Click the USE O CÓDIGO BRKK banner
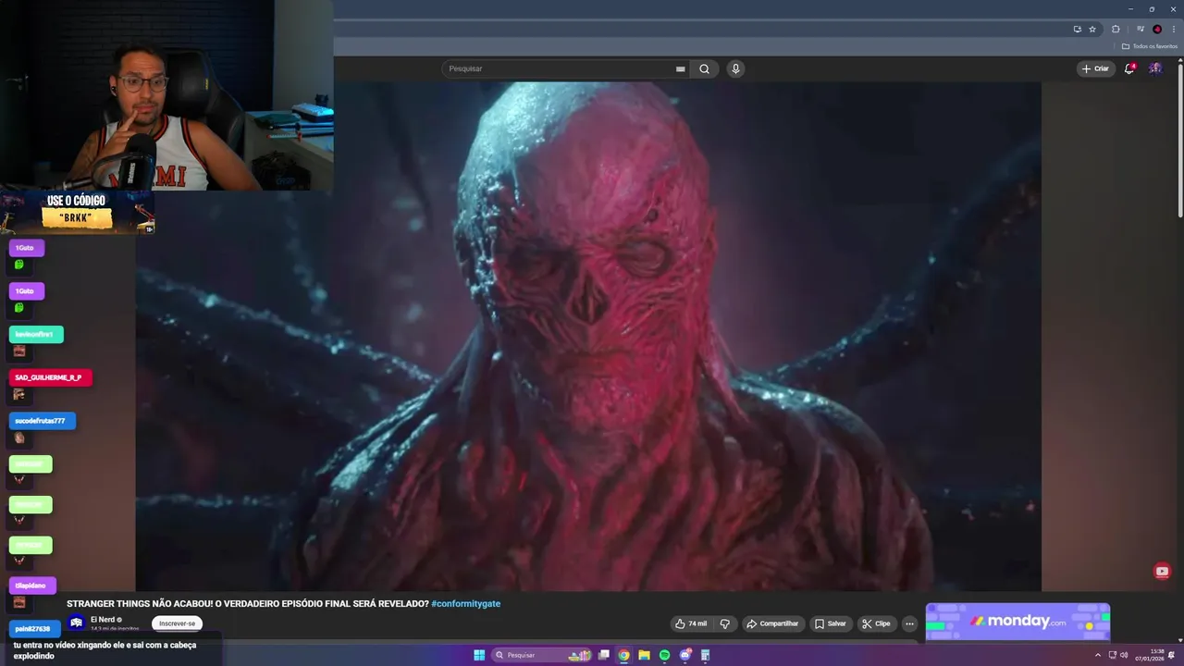The height and width of the screenshot is (666, 1184). click(x=78, y=212)
